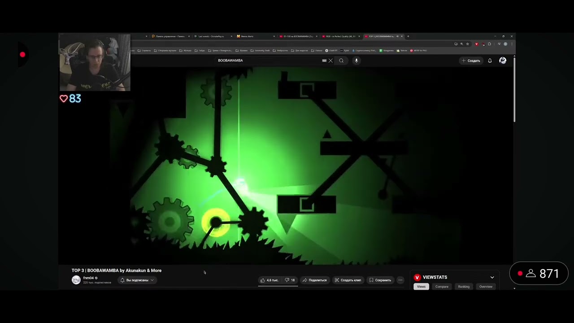The image size is (574, 323).
Task: Open the "Музыка" bookmarks folder
Action: click(x=185, y=51)
